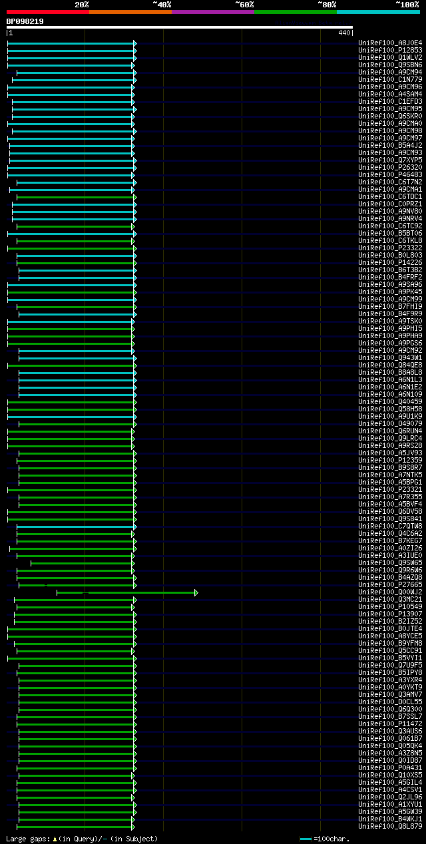Open the UniRef100_Q8L879 hit at bottom
426x844 pixels.
(x=390, y=826)
